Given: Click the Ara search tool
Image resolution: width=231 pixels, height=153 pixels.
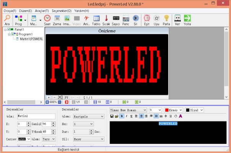Looking at the screenshot, I should [7, 20].
